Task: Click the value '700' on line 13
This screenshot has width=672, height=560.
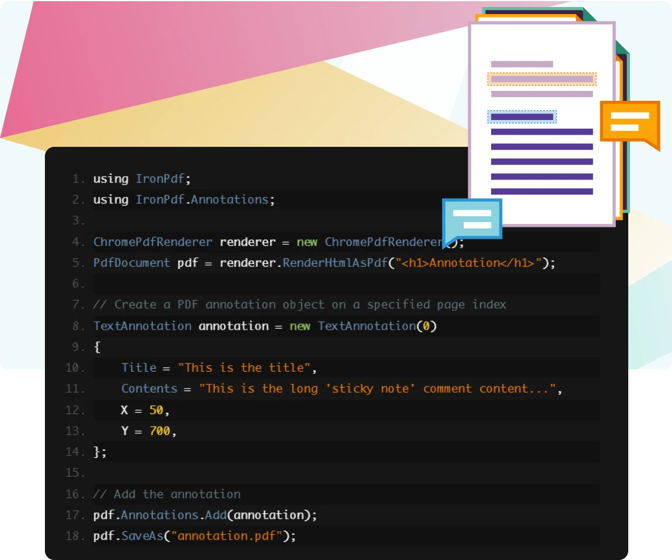Action: click(x=160, y=431)
